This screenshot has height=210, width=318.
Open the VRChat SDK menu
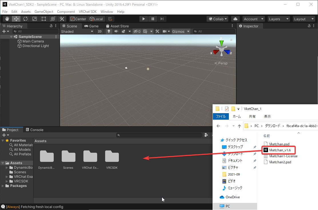[88, 12]
